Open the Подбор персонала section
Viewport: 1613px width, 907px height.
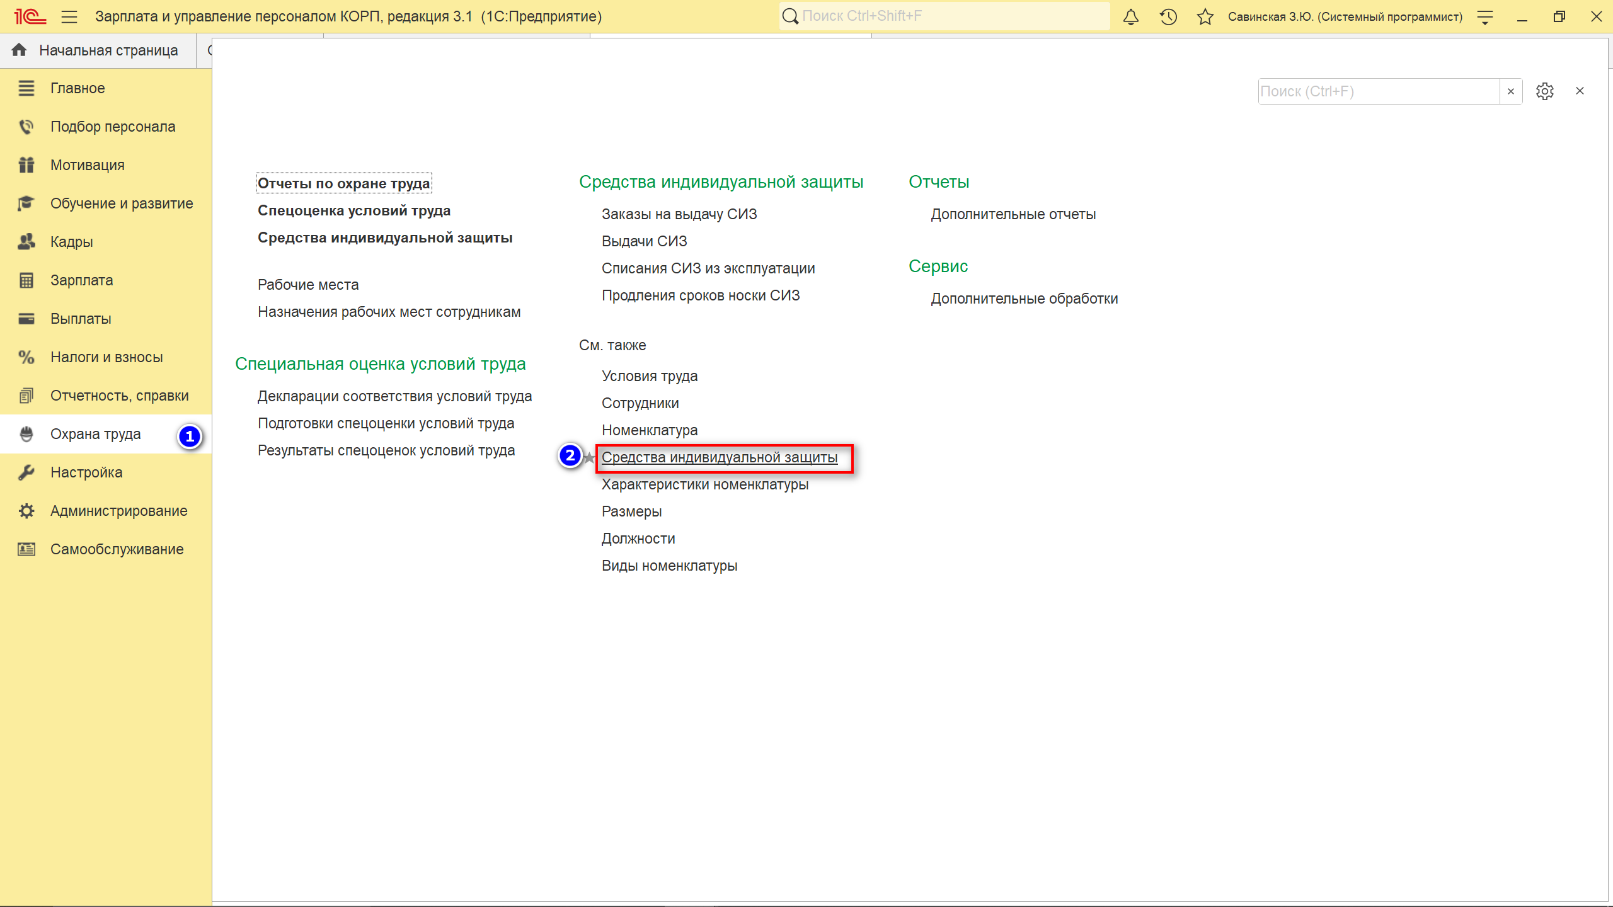click(113, 127)
